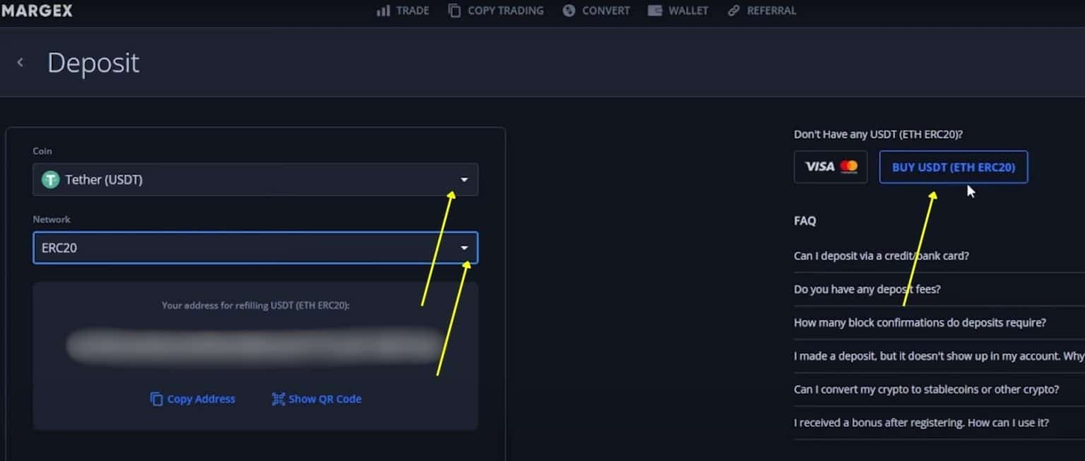Click the Copy Address link
Screen dimensions: 1085x461
[x=193, y=399]
